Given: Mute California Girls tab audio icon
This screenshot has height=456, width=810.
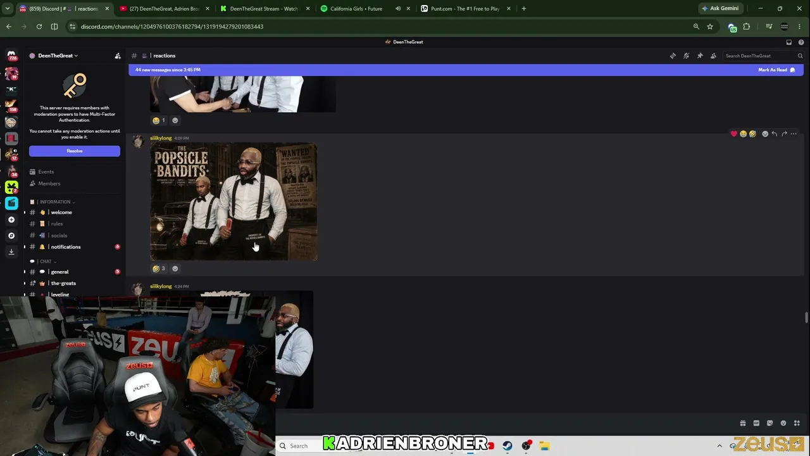Looking at the screenshot, I should pos(398,9).
